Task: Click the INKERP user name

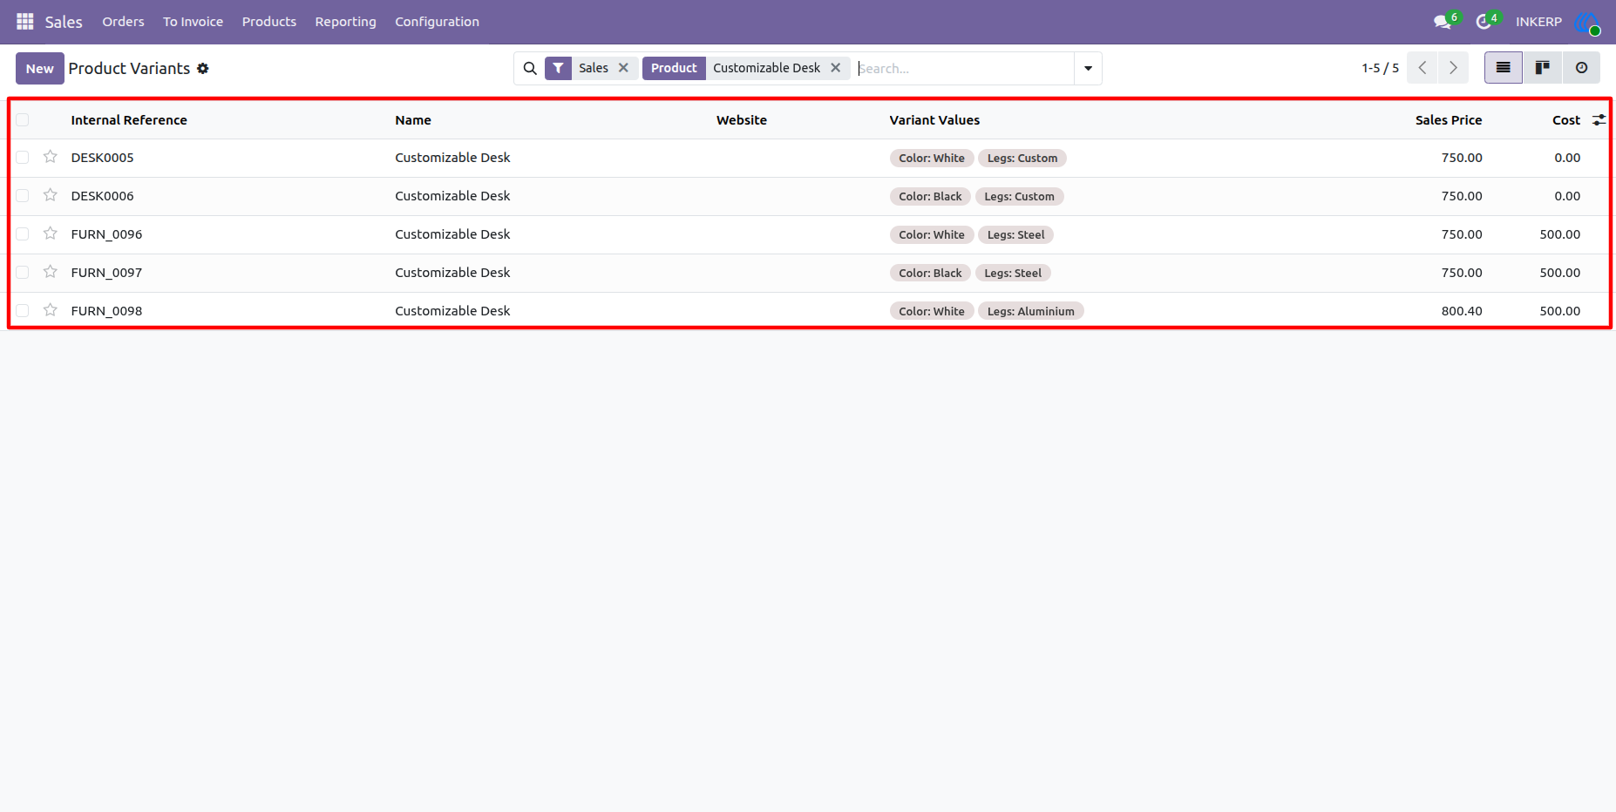Action: point(1538,22)
